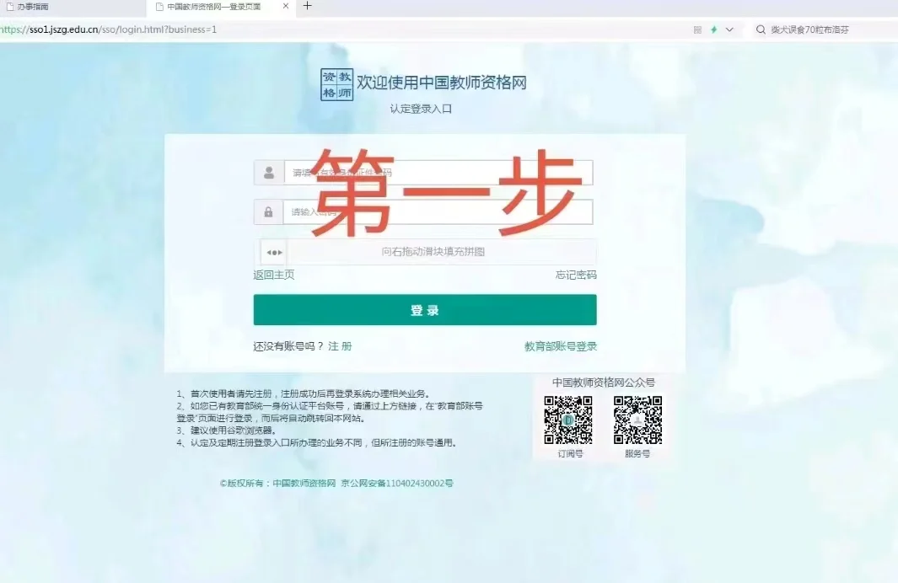
Task: Click the 认定及定期注册登录入口 notice line
Action: (x=317, y=443)
